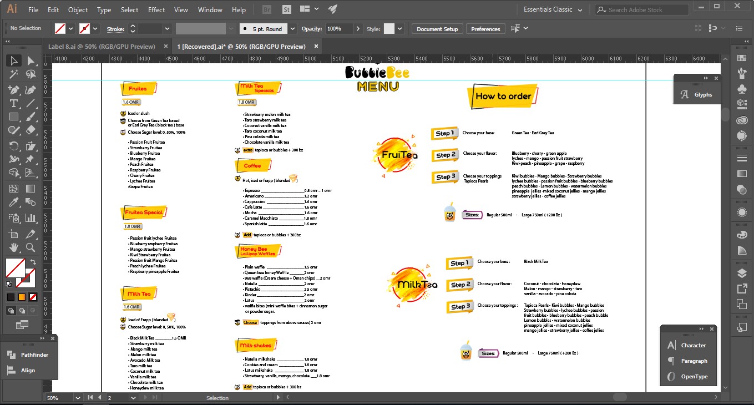Enable Draw Behind mode
This screenshot has height=405, width=754.
pyautogui.click(x=22, y=311)
